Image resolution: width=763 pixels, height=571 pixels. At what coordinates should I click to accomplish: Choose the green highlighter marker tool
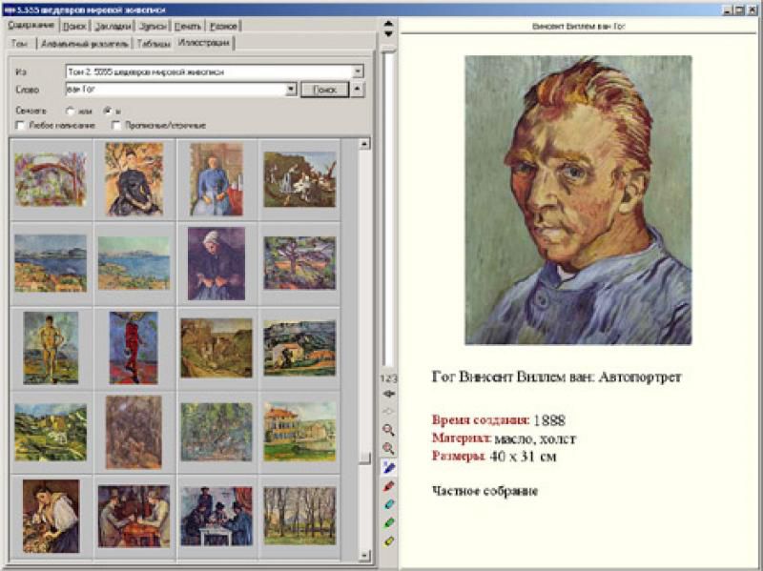tap(388, 522)
